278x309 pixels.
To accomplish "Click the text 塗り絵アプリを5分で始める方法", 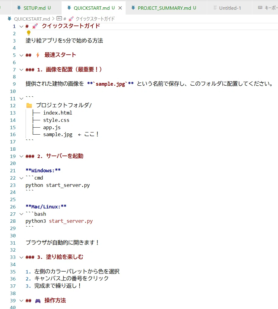I will 64,41.
